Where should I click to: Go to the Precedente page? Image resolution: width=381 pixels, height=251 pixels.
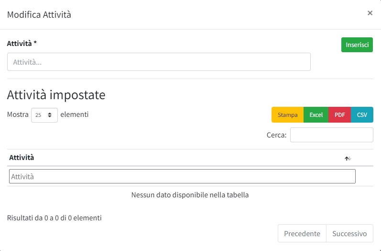(x=302, y=234)
